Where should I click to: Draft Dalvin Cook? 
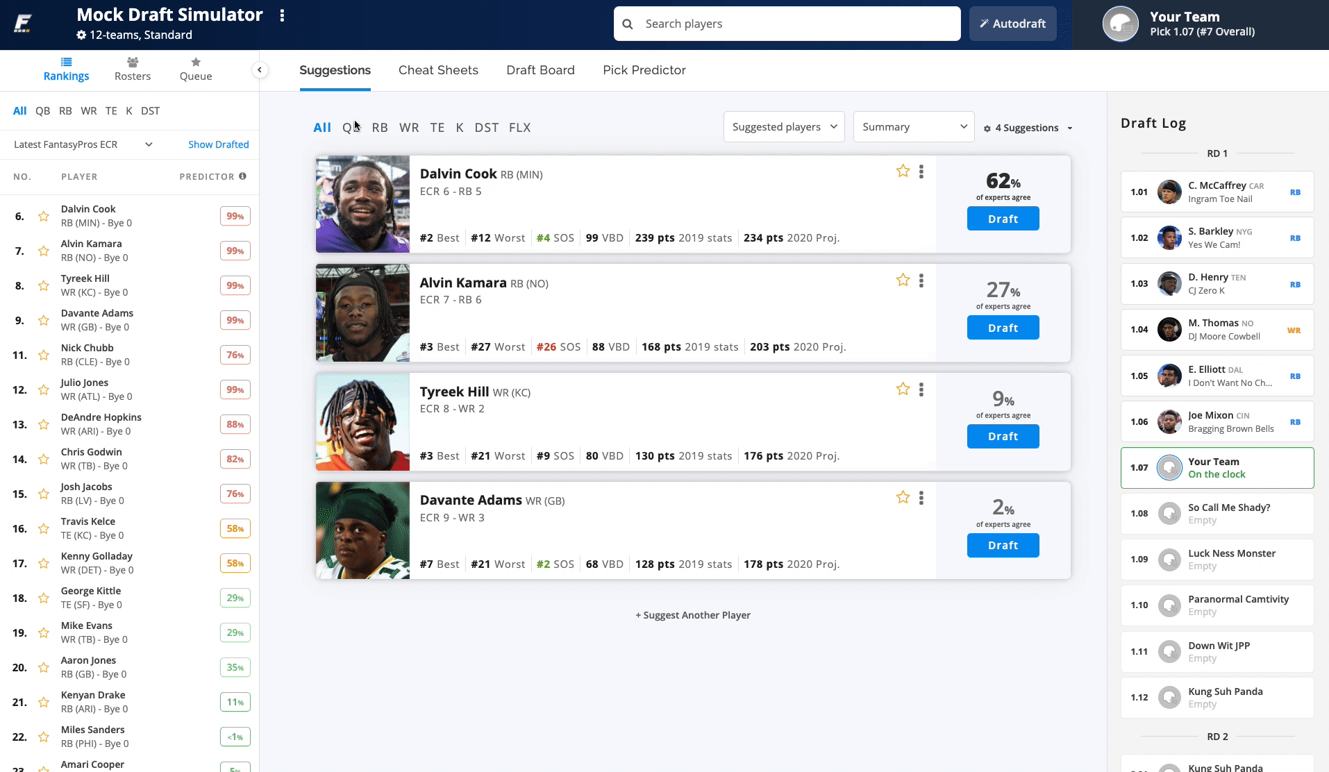1003,219
